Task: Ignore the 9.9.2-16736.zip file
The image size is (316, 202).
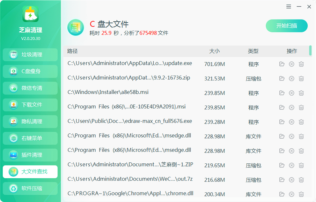Action: 291,79
